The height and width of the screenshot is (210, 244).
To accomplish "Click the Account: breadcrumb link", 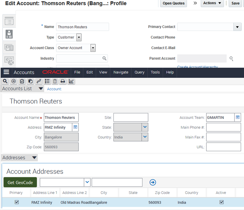I will (x=54, y=89).
